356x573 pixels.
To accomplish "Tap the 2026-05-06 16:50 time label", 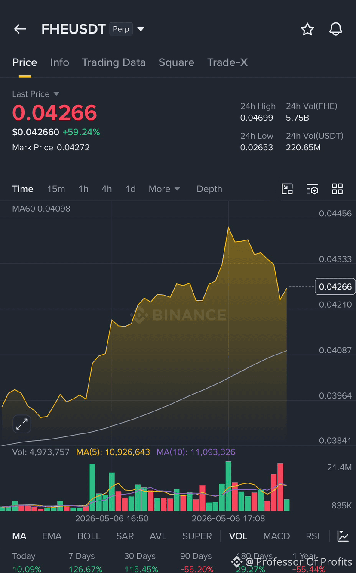I will point(112,518).
